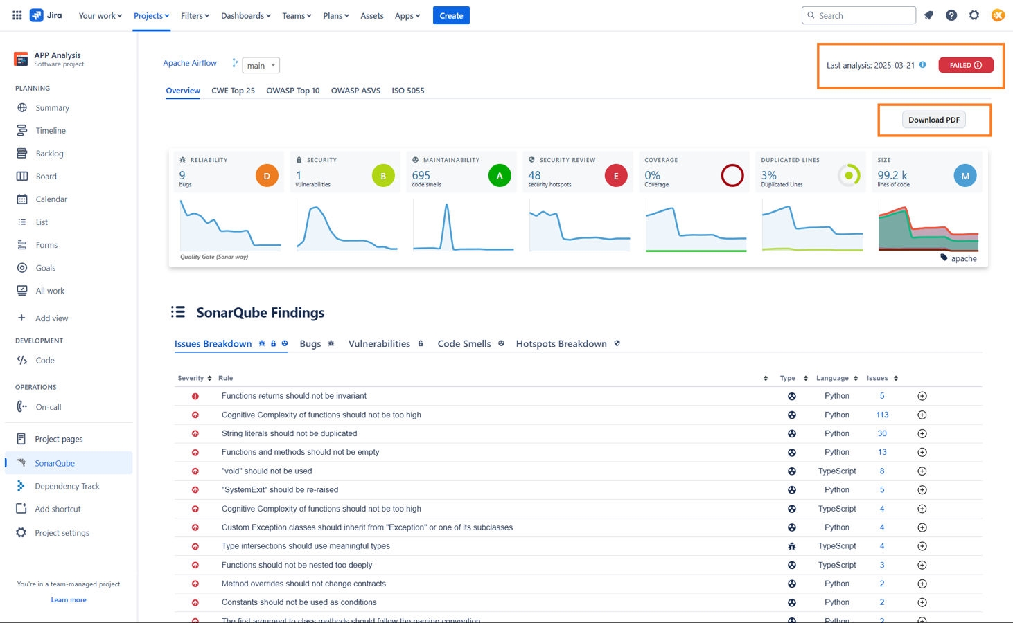
Task: Click the Search field in the top bar
Action: pos(858,15)
